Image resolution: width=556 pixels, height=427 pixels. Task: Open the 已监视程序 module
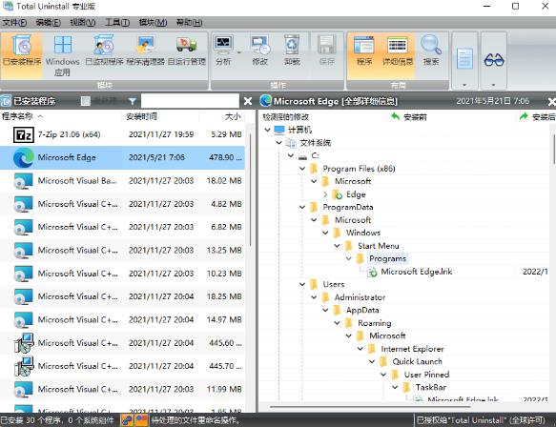pyautogui.click(x=104, y=51)
